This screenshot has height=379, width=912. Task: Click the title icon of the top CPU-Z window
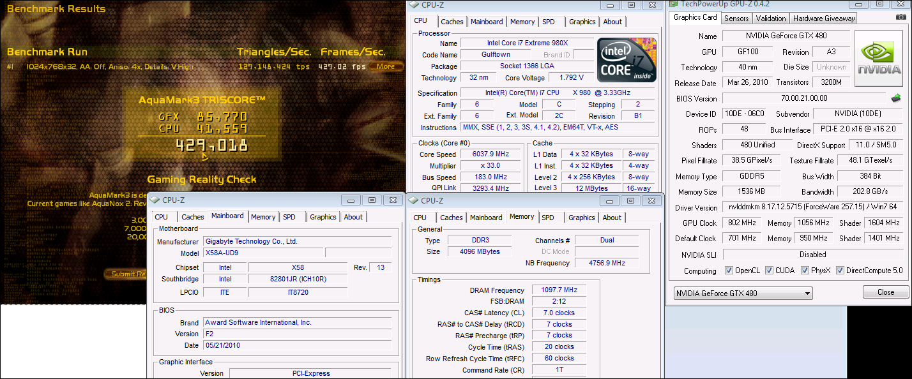414,5
